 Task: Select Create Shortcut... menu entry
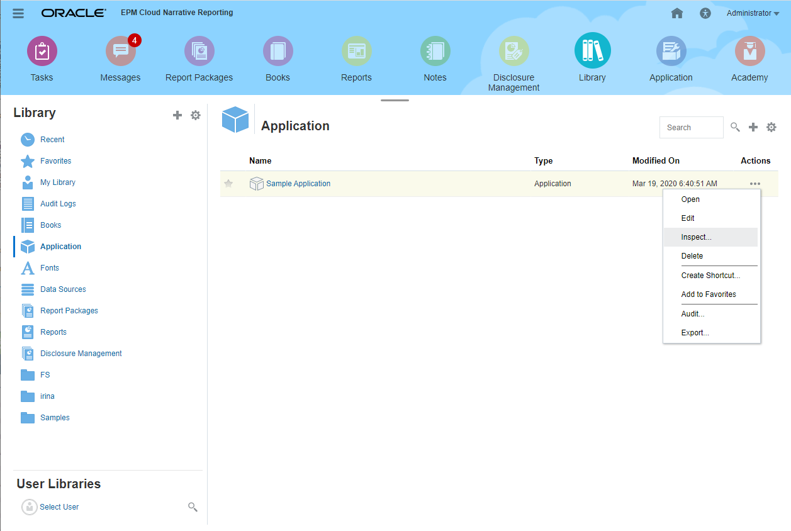click(x=710, y=276)
